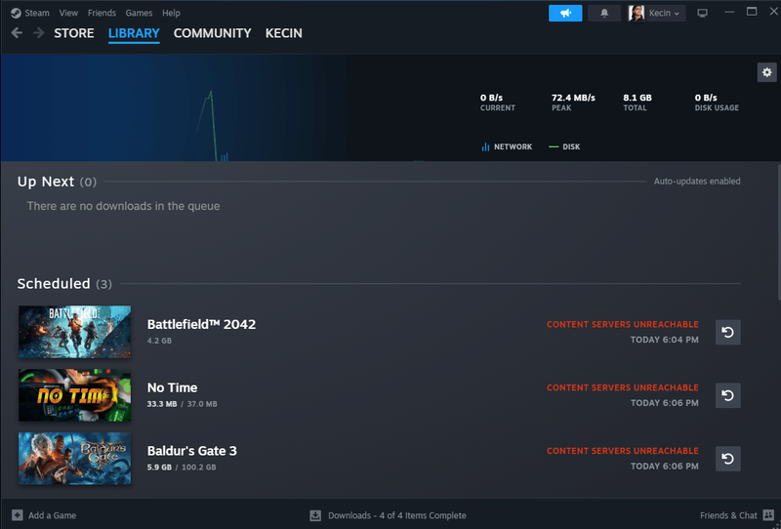Open the Steam menu
The image size is (781, 529).
pyautogui.click(x=37, y=13)
